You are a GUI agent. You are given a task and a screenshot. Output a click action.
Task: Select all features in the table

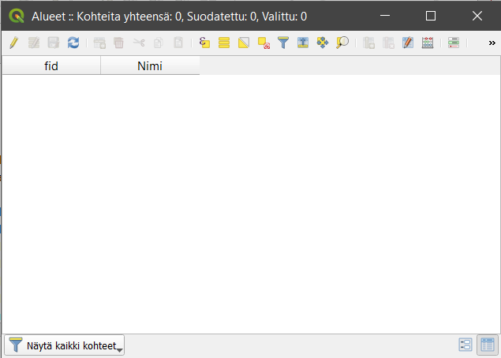(x=224, y=43)
